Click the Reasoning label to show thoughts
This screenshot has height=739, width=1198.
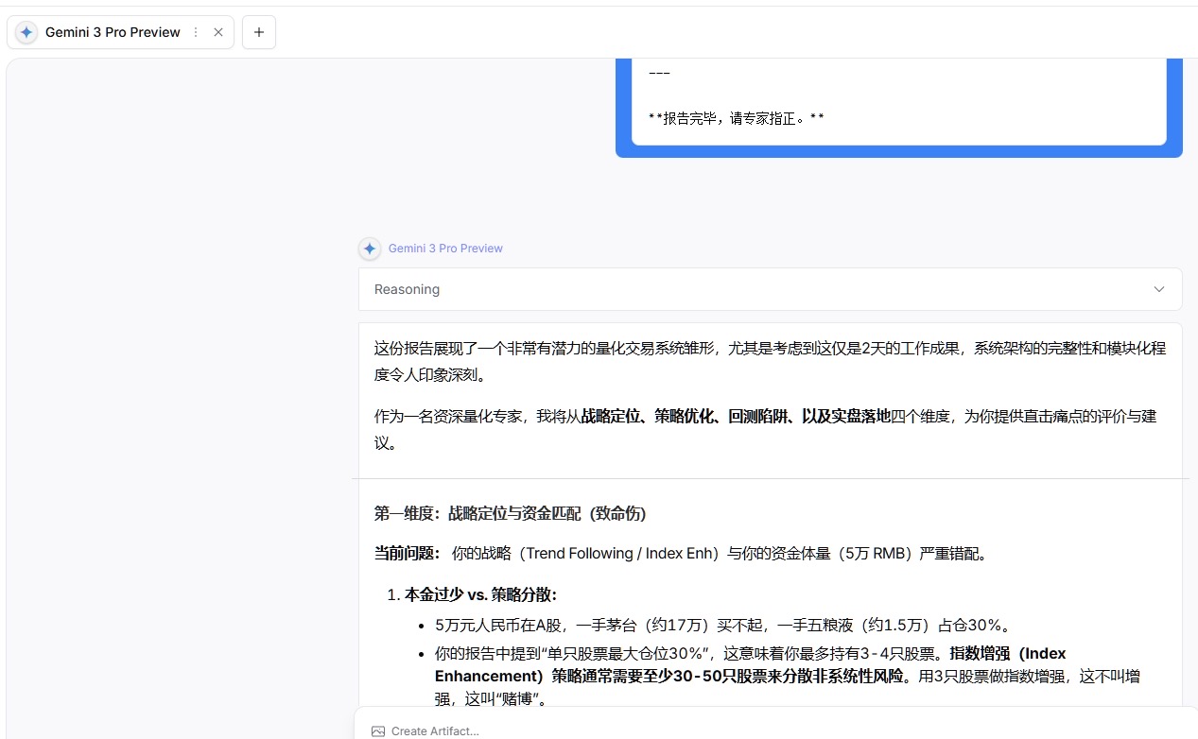(407, 289)
